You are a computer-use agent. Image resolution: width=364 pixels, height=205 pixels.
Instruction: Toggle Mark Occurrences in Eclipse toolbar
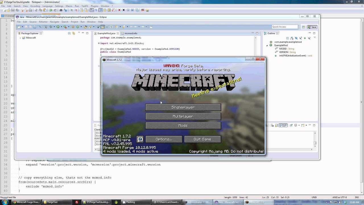tap(103, 27)
